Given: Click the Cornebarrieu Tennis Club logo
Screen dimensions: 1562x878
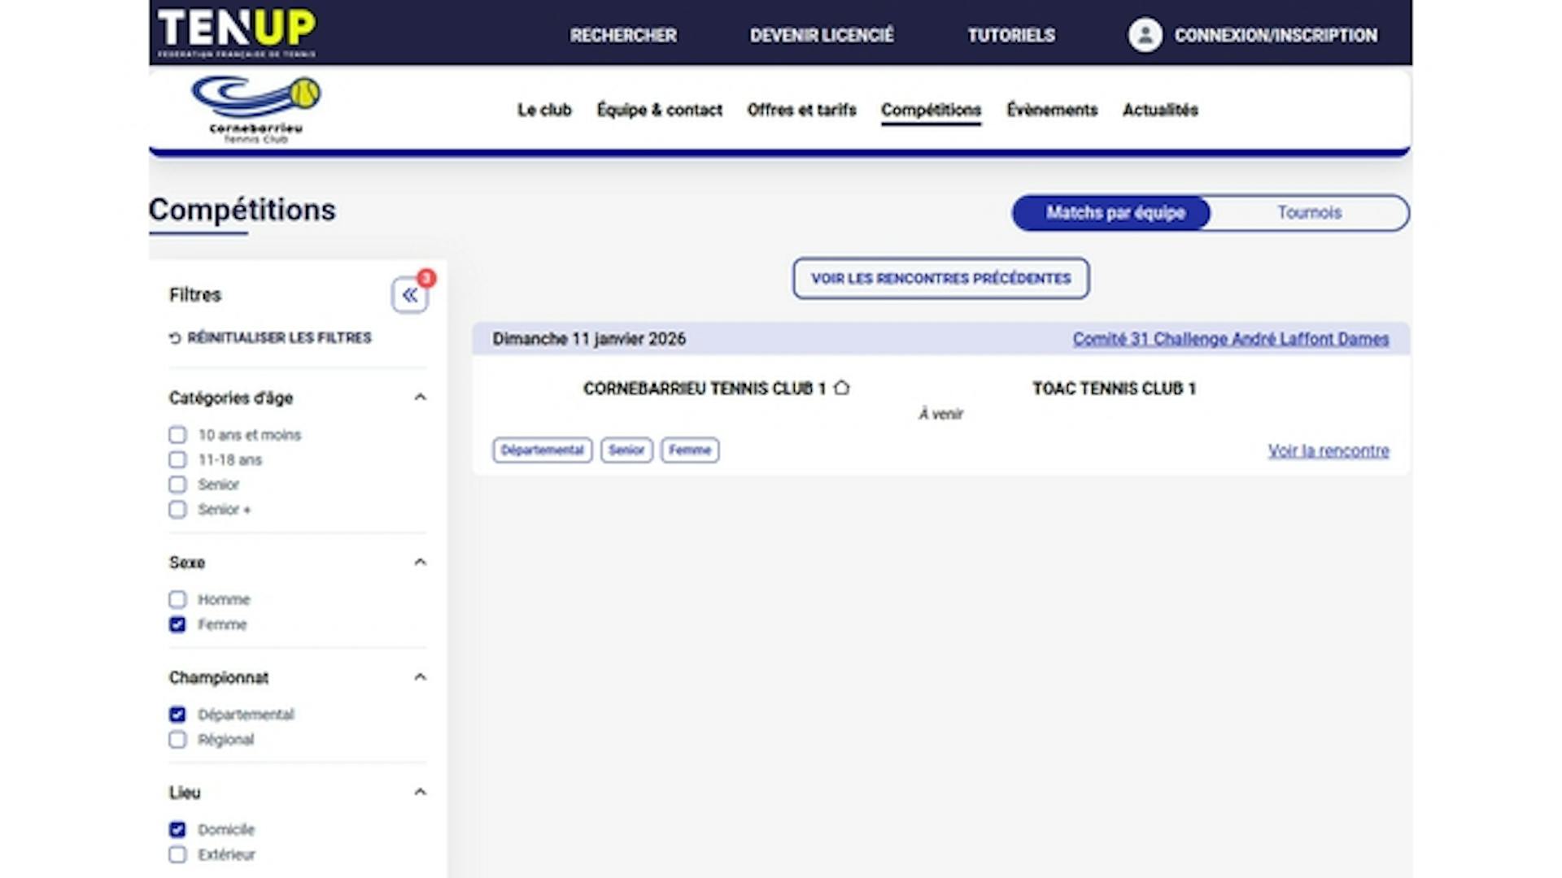Looking at the screenshot, I should [256, 110].
